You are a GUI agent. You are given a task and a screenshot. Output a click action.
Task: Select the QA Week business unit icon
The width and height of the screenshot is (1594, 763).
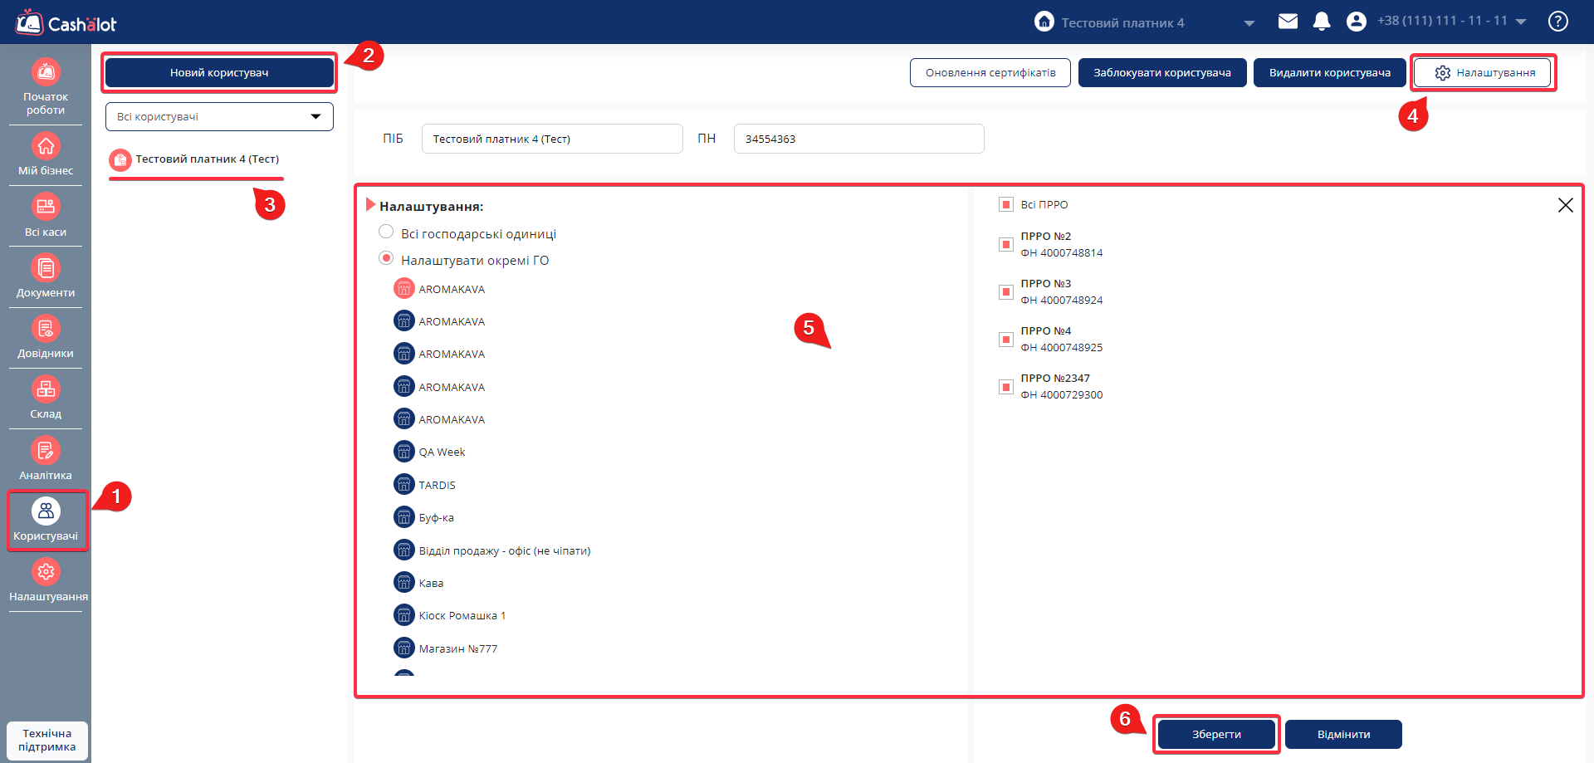[x=403, y=452]
